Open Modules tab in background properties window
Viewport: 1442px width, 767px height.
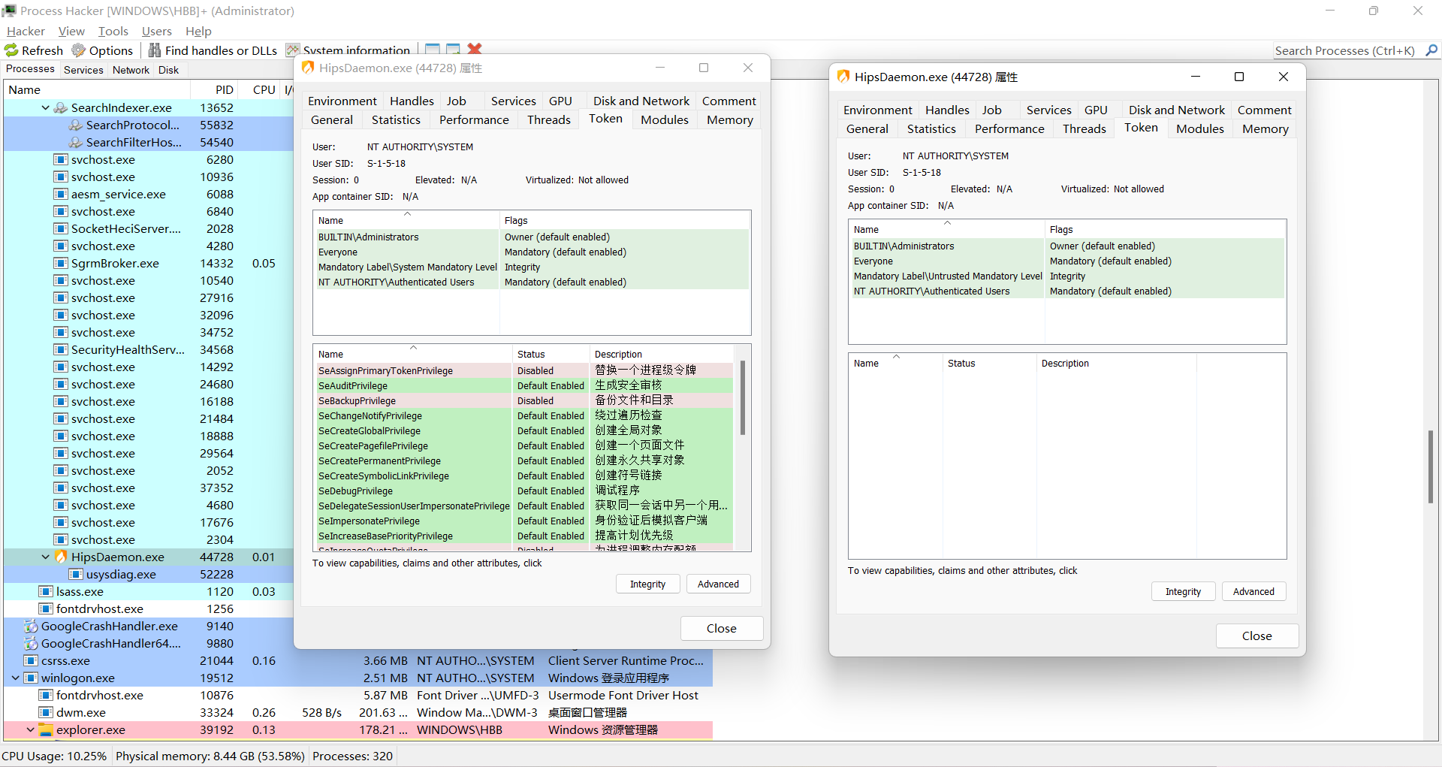(x=664, y=120)
